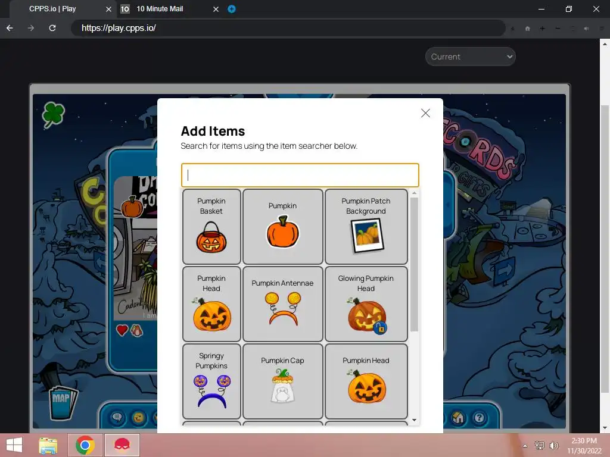Viewport: 610px width, 457px height.
Task: Click the item list scroll-down arrow
Action: (415, 420)
